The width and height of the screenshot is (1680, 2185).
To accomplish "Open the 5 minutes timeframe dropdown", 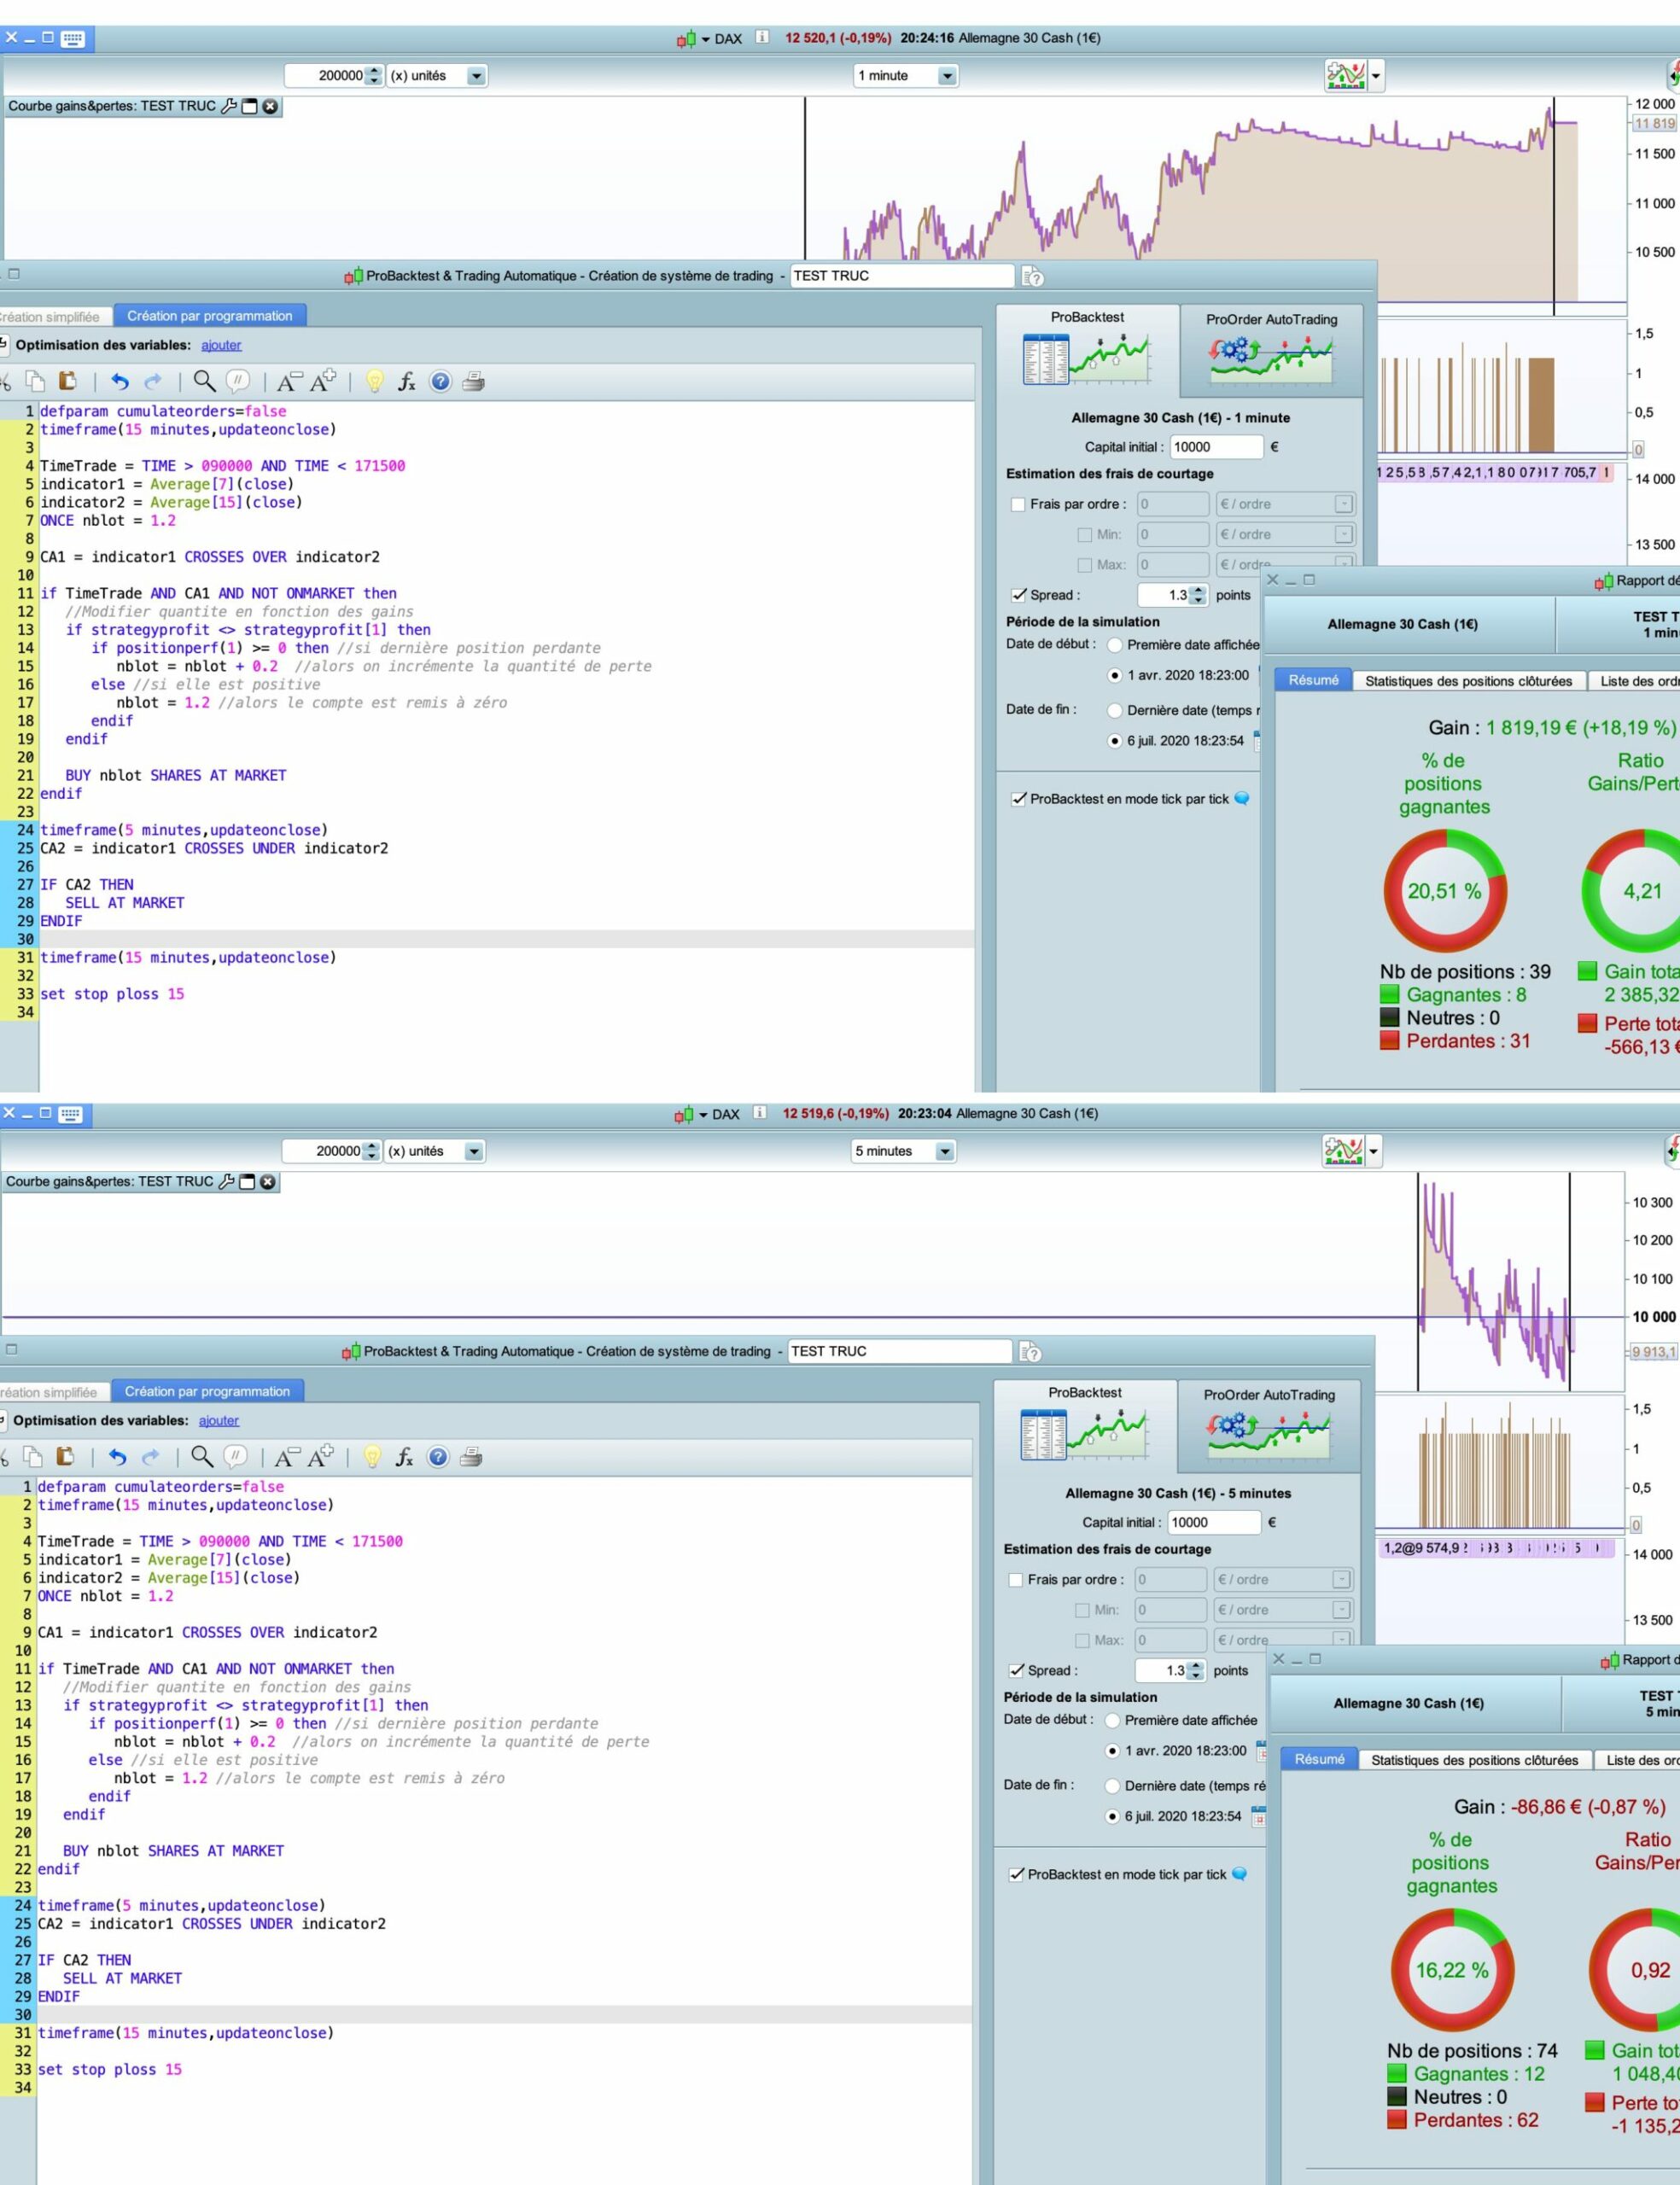I will tap(944, 1151).
